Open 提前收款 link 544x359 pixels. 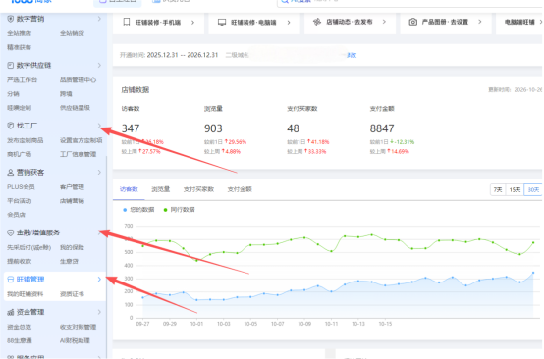coord(19,261)
